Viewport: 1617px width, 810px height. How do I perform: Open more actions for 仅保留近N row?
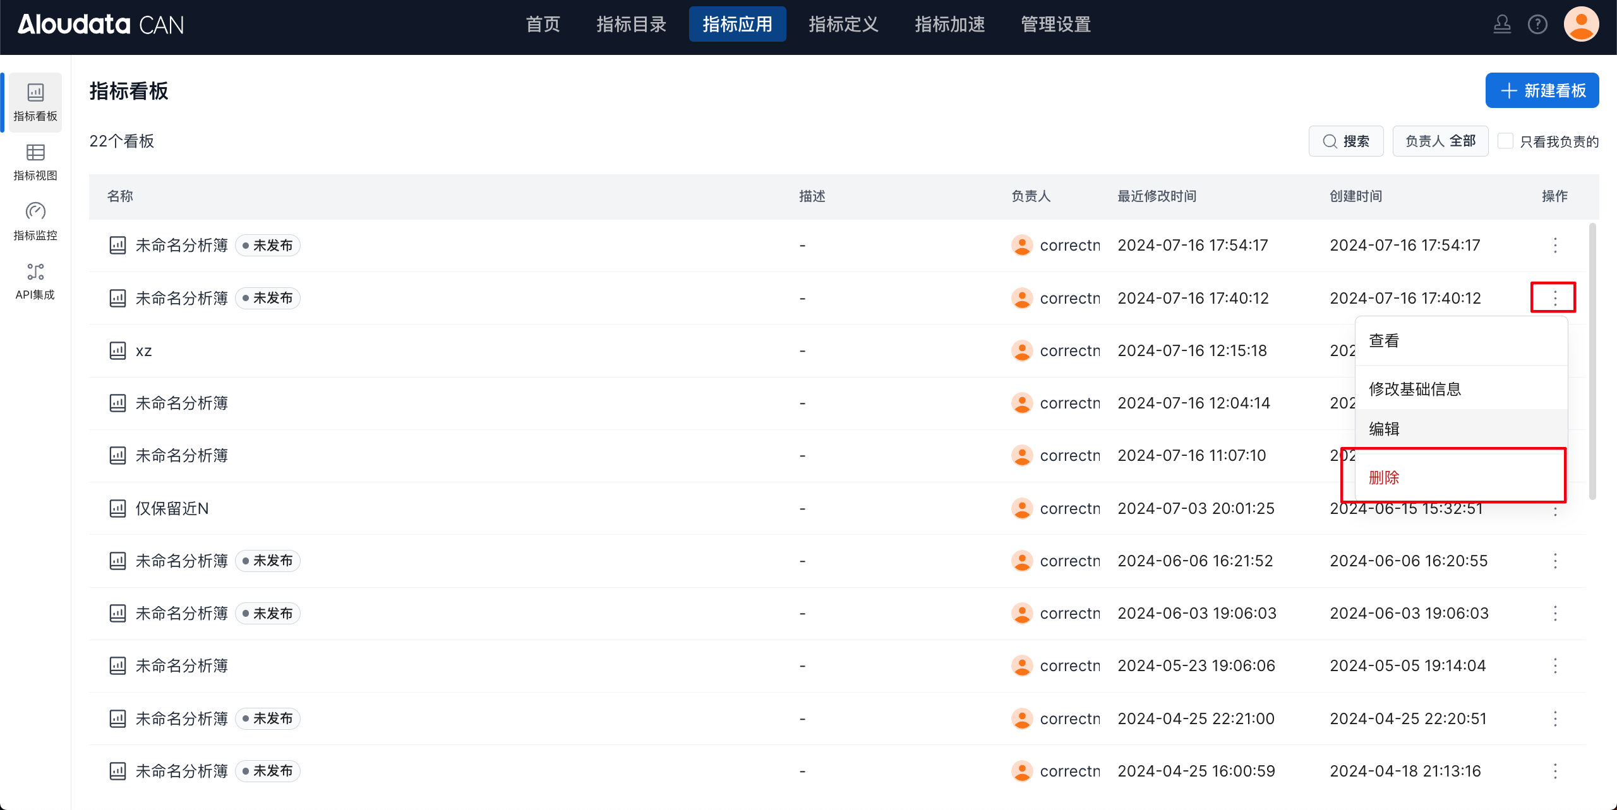(x=1555, y=512)
